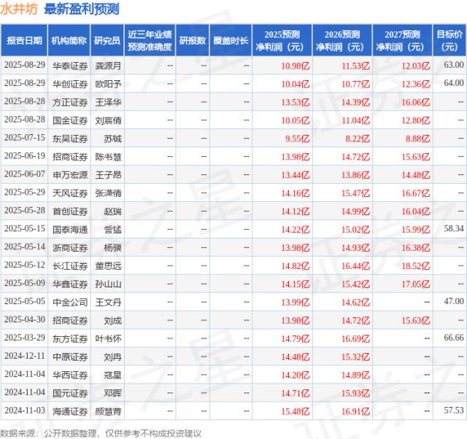Viewport: 467px width, 439px height.
Task: Click target price 47.00
Action: pos(454,301)
